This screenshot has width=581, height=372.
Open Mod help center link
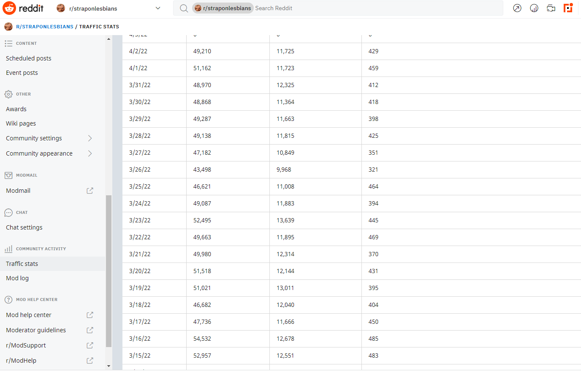29,315
